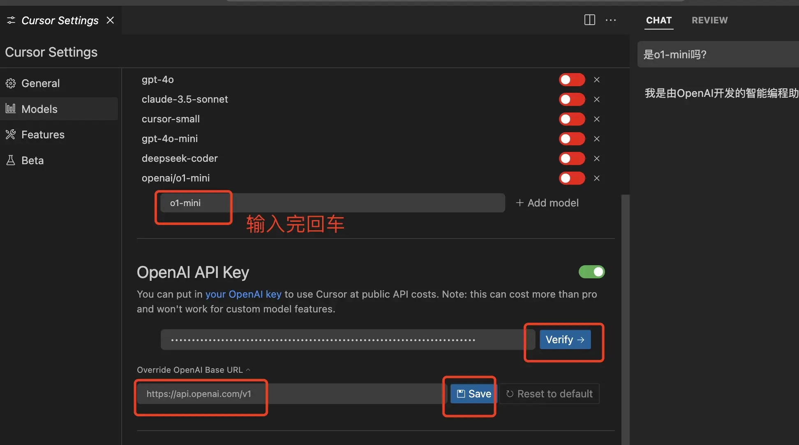Remove the claude-3.5-sonnet model
The width and height of the screenshot is (799, 445).
click(x=597, y=99)
